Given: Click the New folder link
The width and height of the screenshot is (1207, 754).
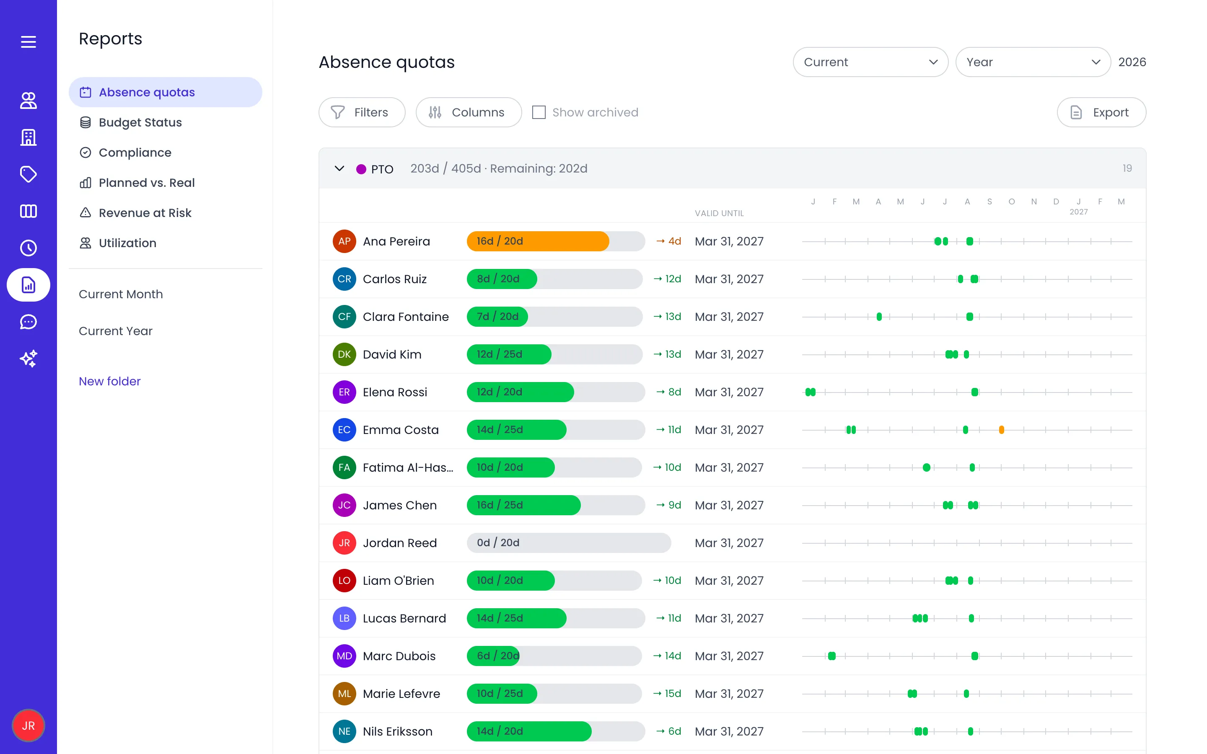Looking at the screenshot, I should (110, 381).
